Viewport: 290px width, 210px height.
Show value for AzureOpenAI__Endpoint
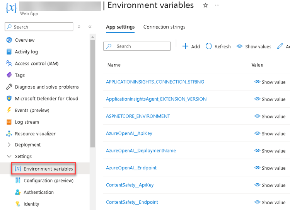(x=270, y=168)
